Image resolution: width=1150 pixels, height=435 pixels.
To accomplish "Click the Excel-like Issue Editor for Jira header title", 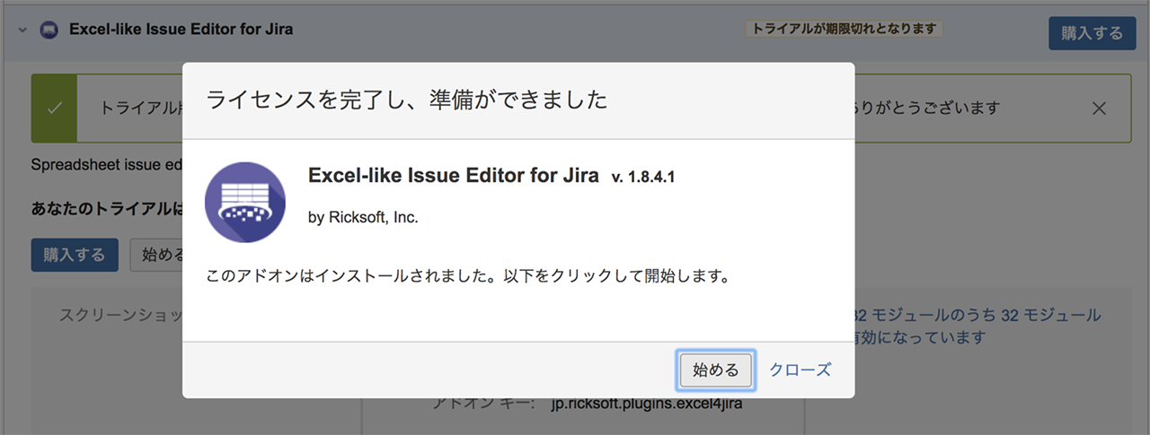I will click(181, 30).
